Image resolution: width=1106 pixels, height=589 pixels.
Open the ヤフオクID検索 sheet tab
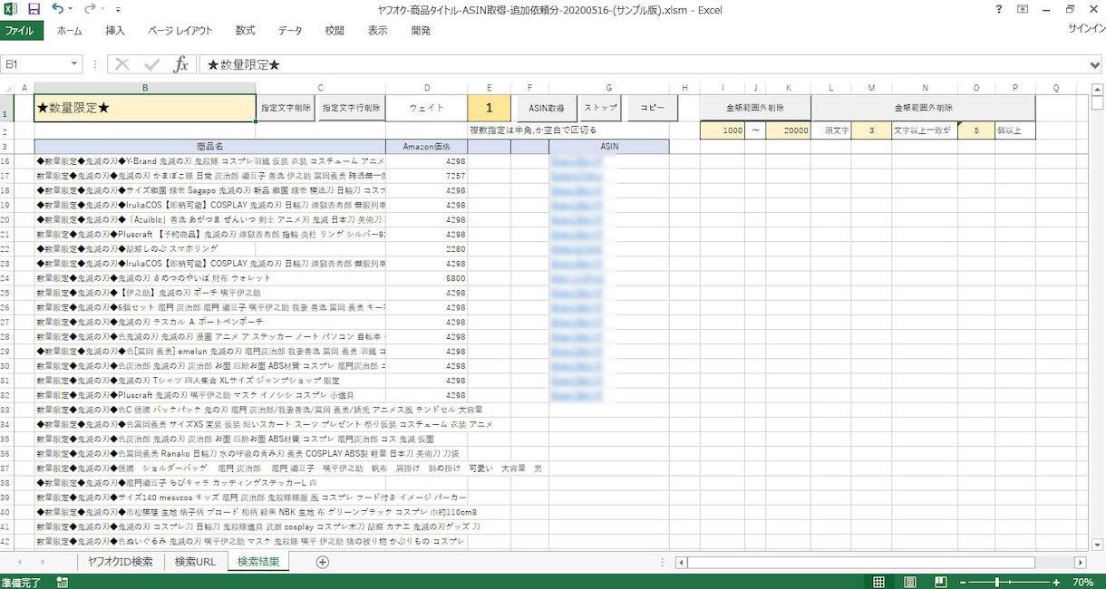point(121,562)
